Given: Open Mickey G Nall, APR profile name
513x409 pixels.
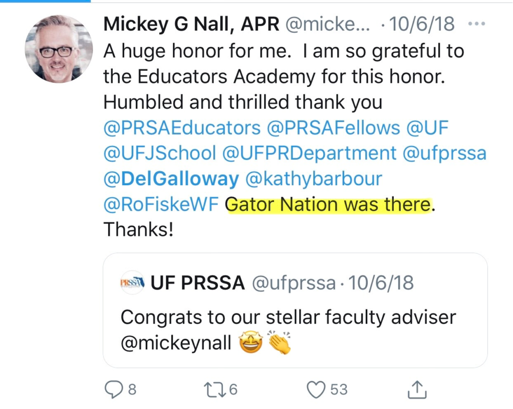Looking at the screenshot, I should (x=191, y=24).
